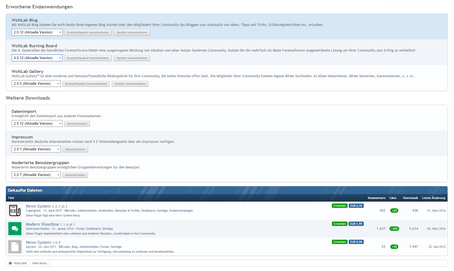The width and height of the screenshot is (454, 271).
Task: Open WoltLab Burning Board version dropdown
Action: tap(37, 58)
